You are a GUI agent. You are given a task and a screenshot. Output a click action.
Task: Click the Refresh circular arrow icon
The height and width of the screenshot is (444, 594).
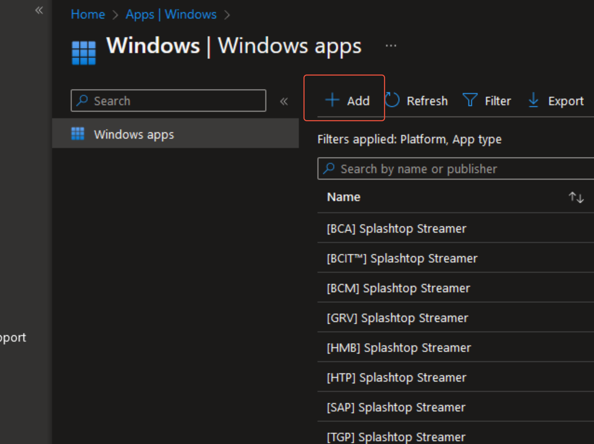click(392, 100)
